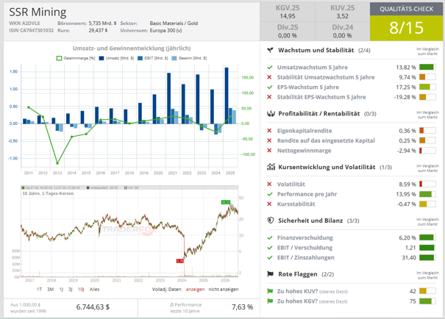Click green flag icon beside Zu hohes KUV?
The image size is (445, 319).
click(x=270, y=291)
